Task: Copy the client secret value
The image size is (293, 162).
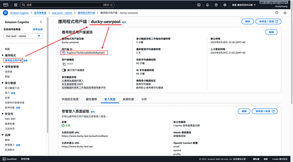Action: tap(64, 64)
